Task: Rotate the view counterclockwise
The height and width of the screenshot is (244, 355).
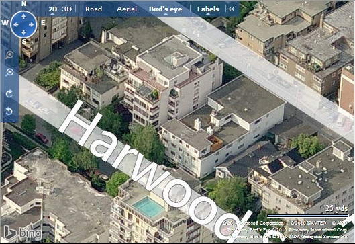Action: tap(9, 111)
